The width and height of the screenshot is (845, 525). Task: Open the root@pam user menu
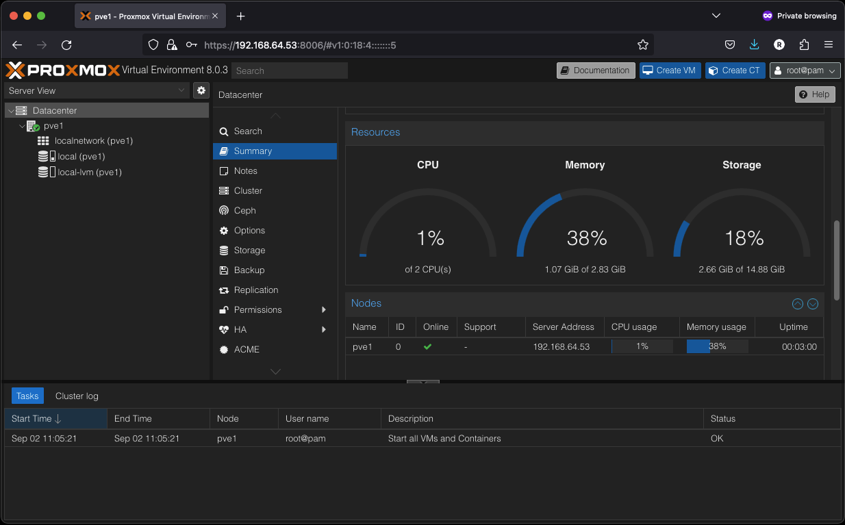click(x=805, y=71)
